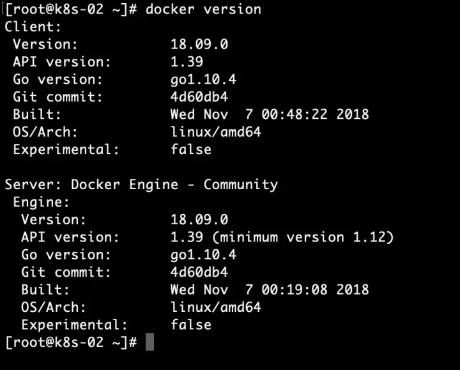Click the typed "docker version" command text
The image size is (460, 370).
[203, 10]
